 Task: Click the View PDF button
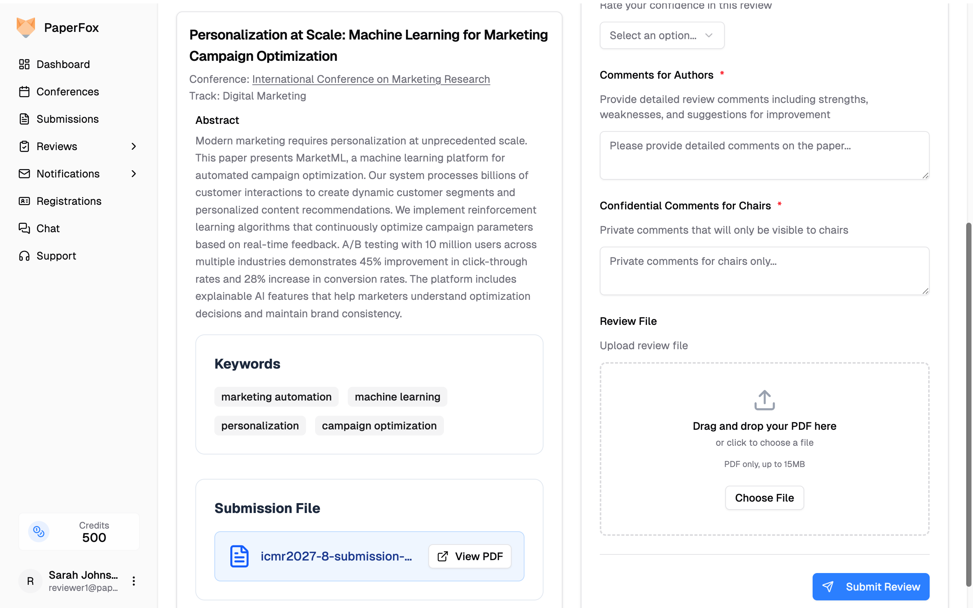[x=470, y=556]
